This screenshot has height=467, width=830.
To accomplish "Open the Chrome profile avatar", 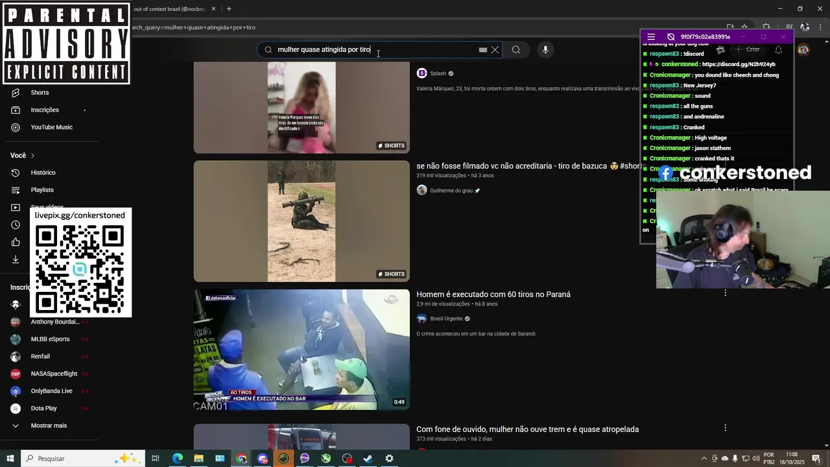I will coord(805,27).
